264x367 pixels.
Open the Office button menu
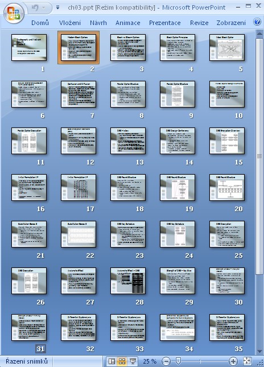14,13
